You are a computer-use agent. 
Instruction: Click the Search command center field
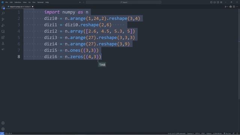(123, 2)
